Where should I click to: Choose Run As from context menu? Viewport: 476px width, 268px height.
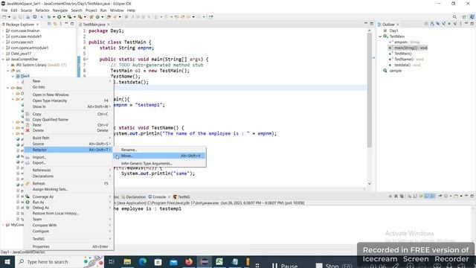click(x=68, y=202)
